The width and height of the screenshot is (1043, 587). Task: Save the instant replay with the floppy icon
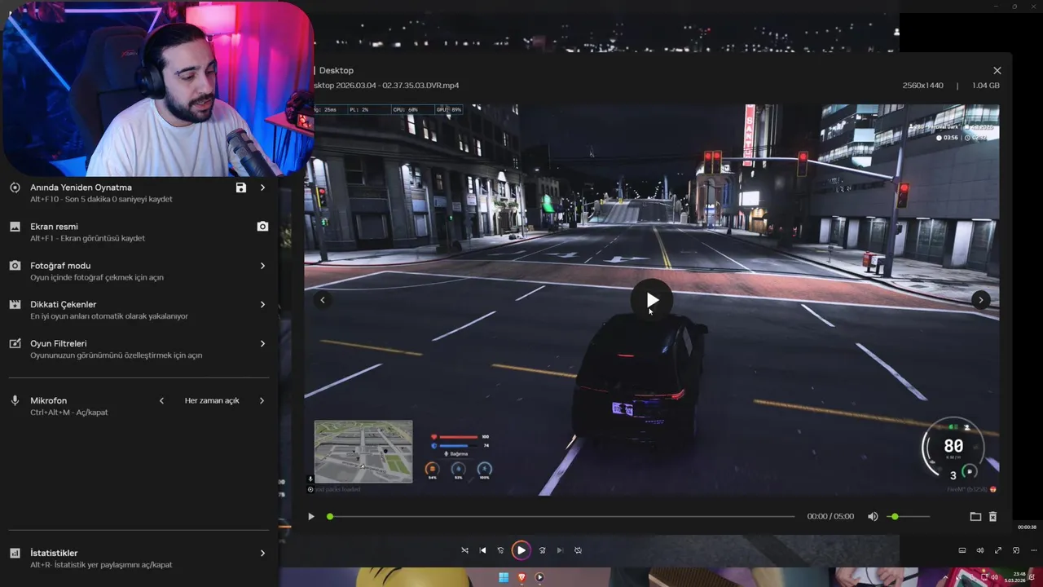(240, 188)
